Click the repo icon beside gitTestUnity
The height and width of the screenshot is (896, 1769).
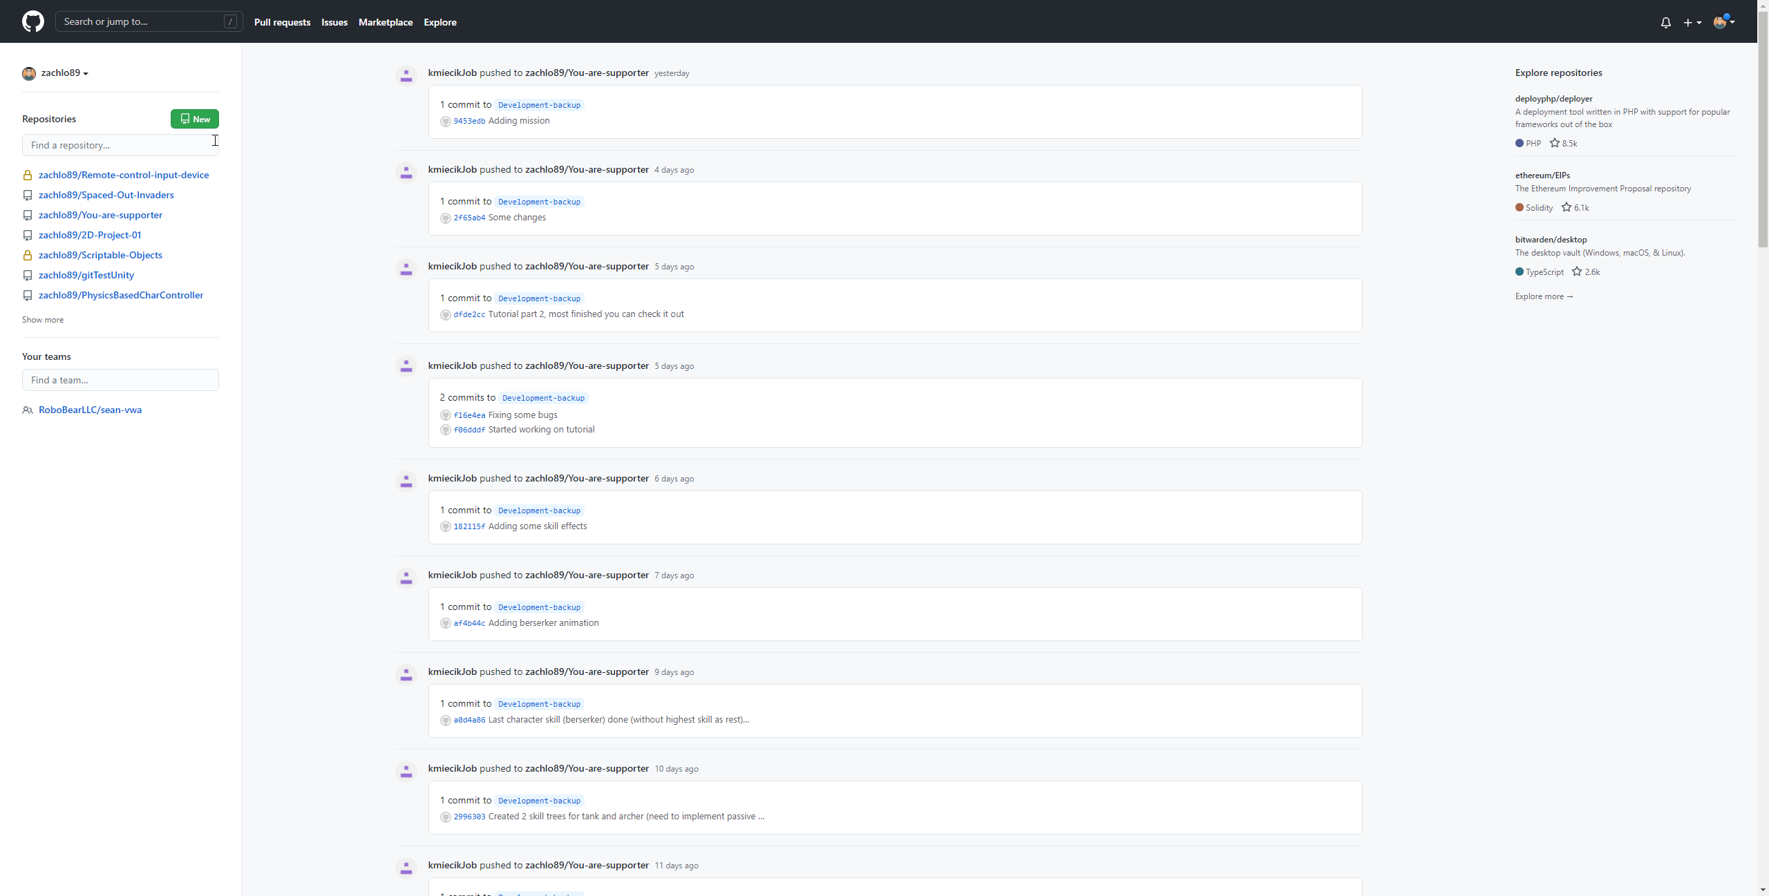point(28,276)
